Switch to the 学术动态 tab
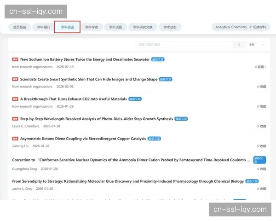This screenshot has height=221, width=276. pos(170,27)
